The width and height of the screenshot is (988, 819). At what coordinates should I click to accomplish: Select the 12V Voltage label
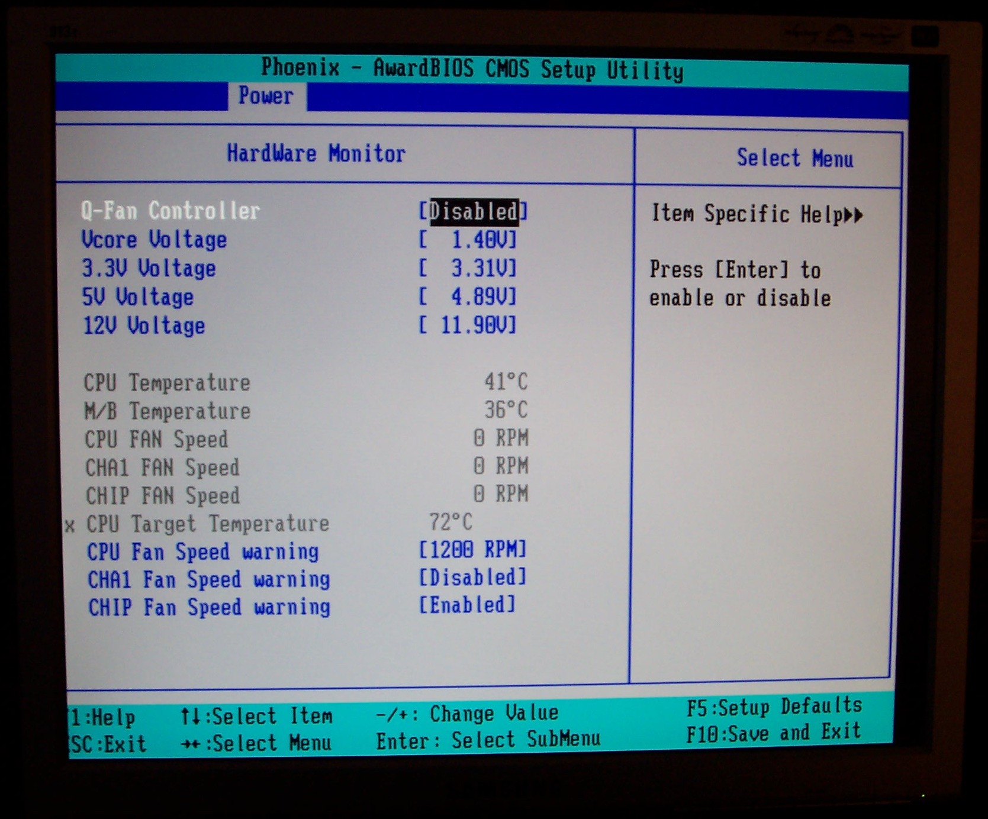click(144, 325)
